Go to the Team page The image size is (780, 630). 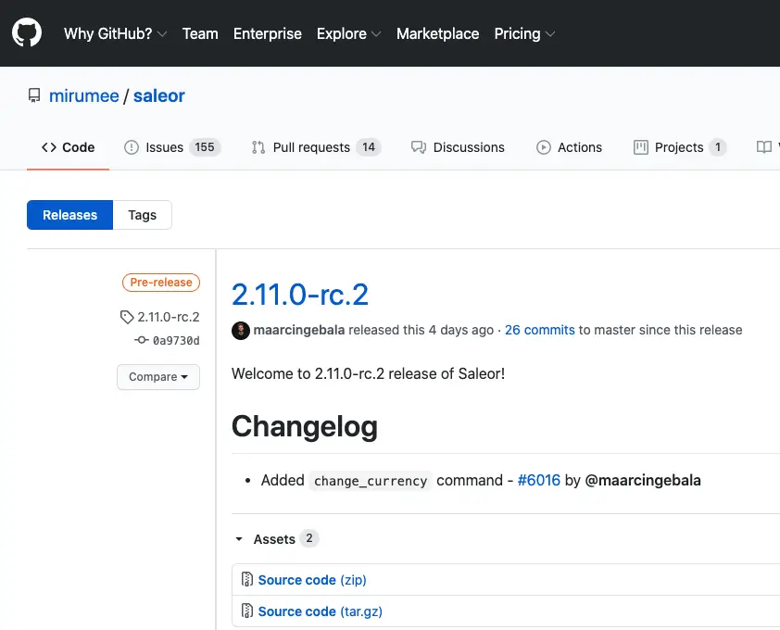click(200, 33)
